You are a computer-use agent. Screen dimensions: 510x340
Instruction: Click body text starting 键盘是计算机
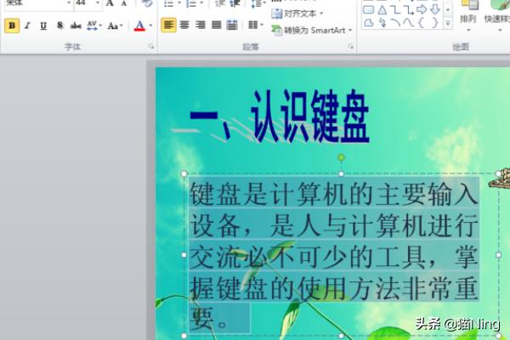point(333,254)
